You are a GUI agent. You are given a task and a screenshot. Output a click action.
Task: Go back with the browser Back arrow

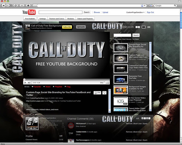[x=4, y=5]
